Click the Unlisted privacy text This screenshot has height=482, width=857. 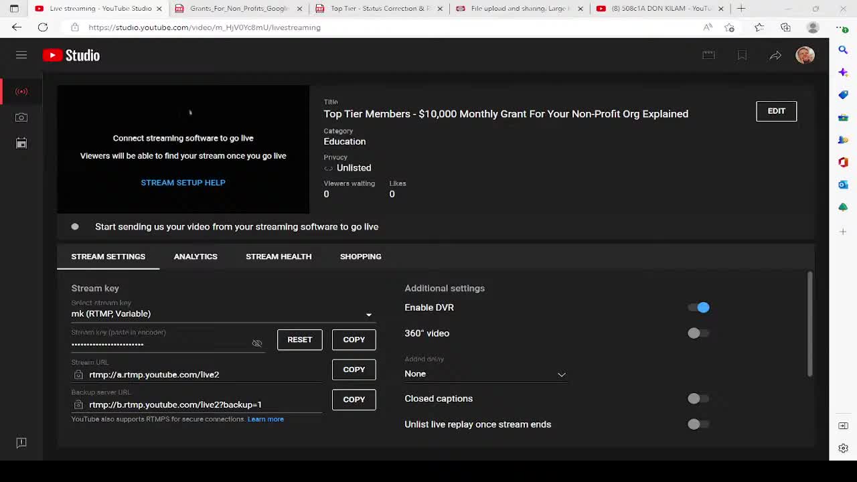(x=354, y=168)
